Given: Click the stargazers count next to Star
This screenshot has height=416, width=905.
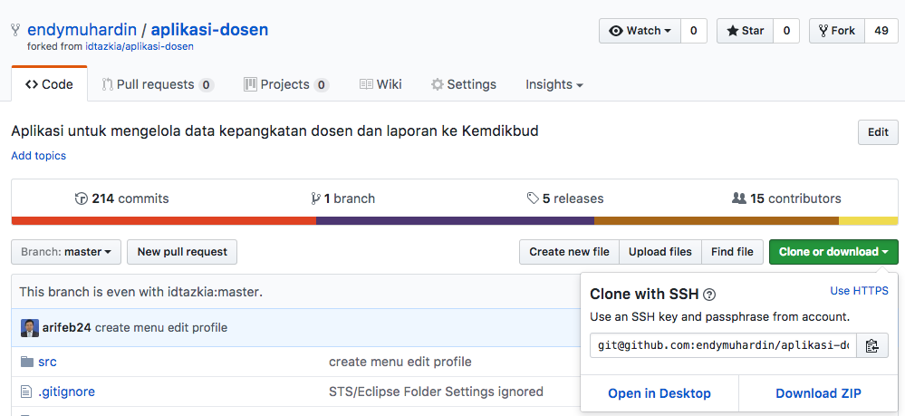Looking at the screenshot, I should pos(786,31).
